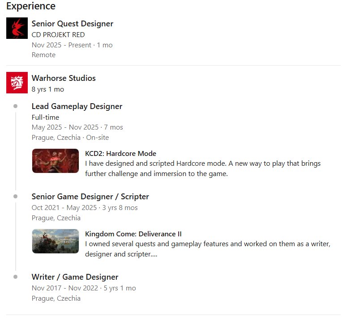Click the '8 yrs 1 mo' tenure text
The width and height of the screenshot is (342, 319).
click(48, 89)
